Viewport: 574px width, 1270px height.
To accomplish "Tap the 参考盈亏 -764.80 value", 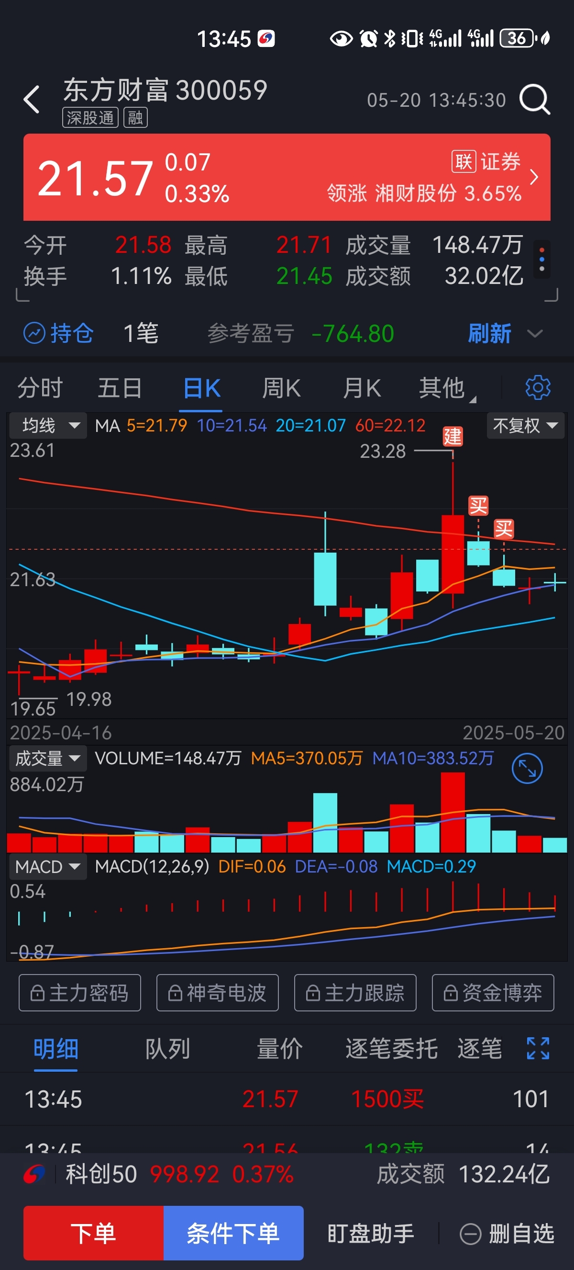I will pyautogui.click(x=353, y=334).
